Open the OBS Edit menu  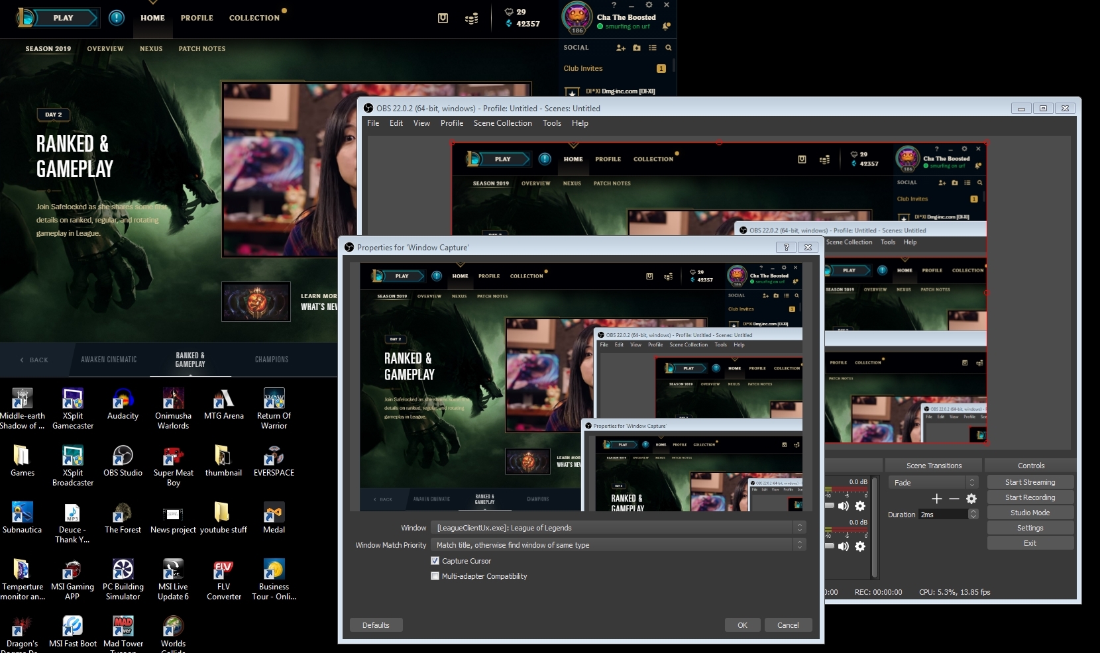[396, 123]
